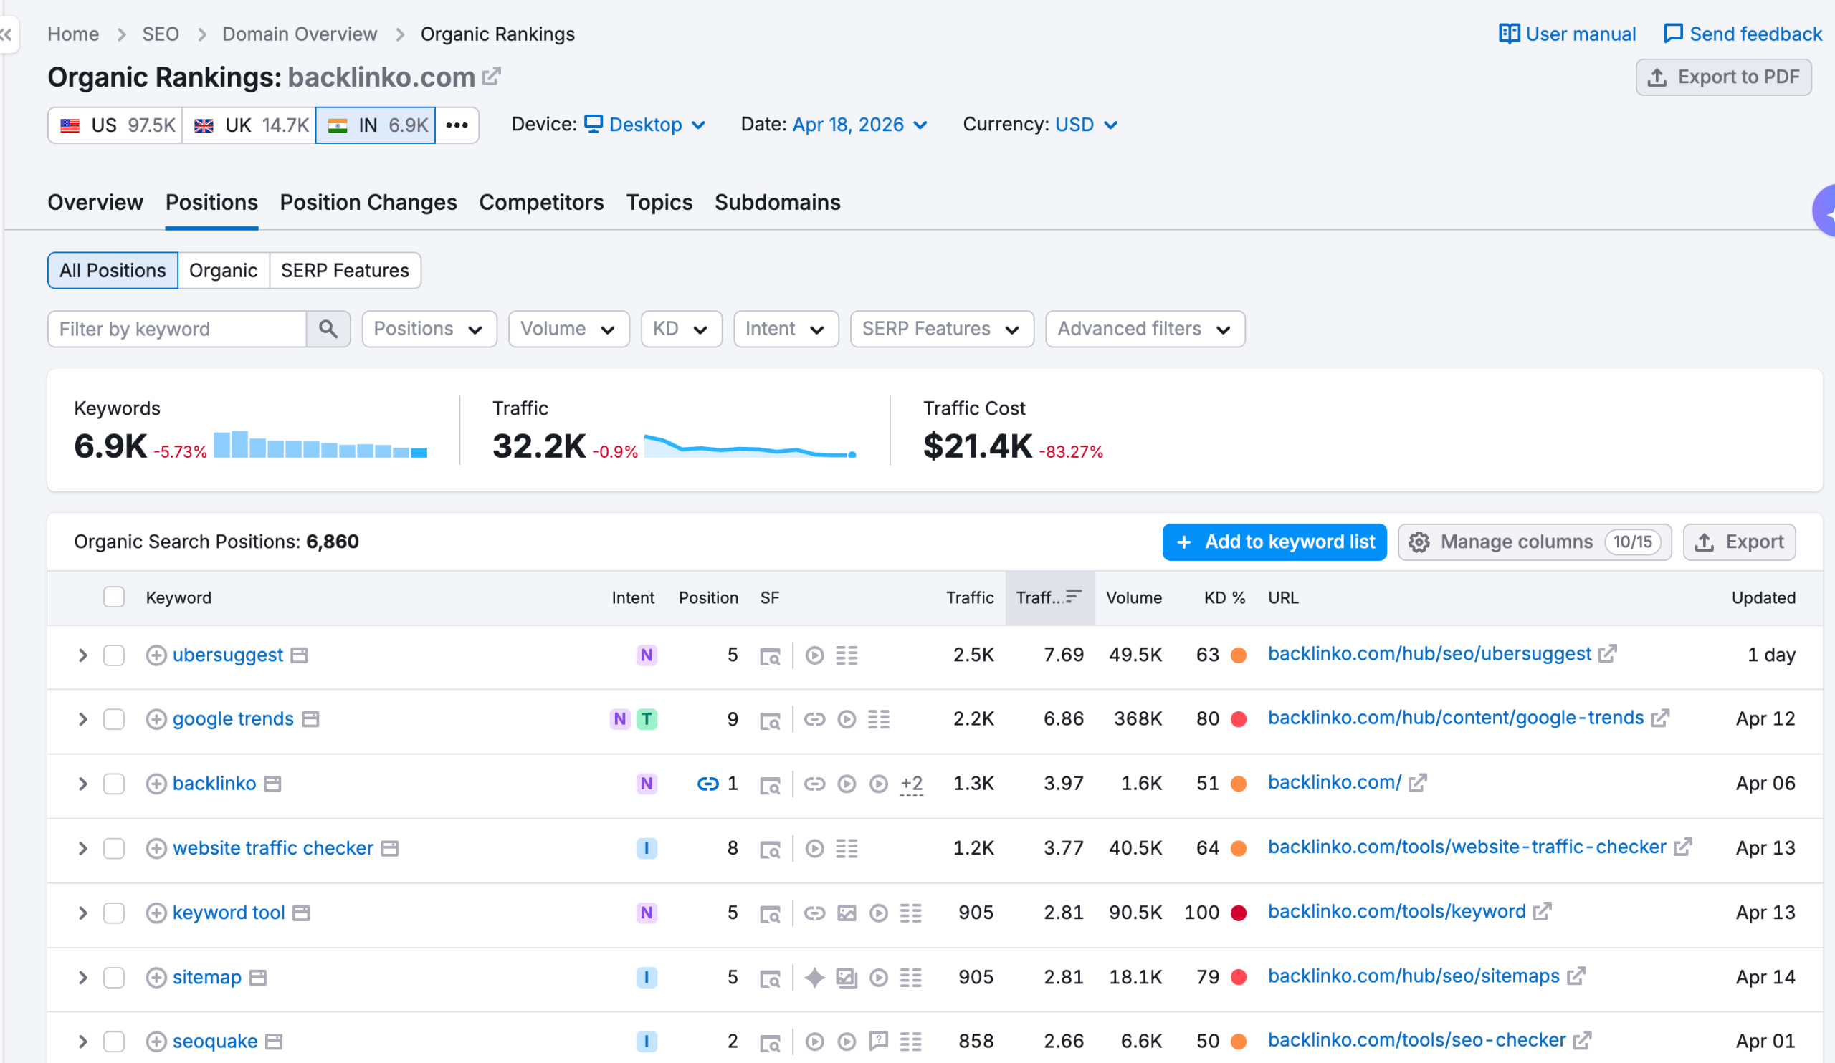Viewport: 1835px width, 1063px height.
Task: Click the AI overview sparkle icon in sitemap row
Action: click(x=816, y=978)
